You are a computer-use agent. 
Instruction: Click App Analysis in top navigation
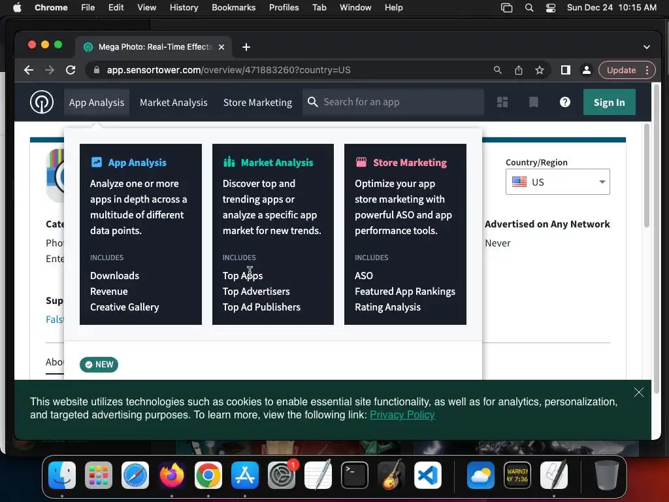click(97, 103)
